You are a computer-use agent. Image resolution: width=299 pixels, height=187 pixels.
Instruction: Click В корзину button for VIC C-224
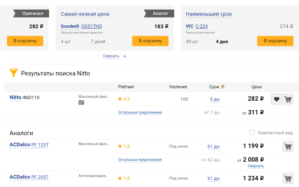pyautogui.click(x=275, y=41)
